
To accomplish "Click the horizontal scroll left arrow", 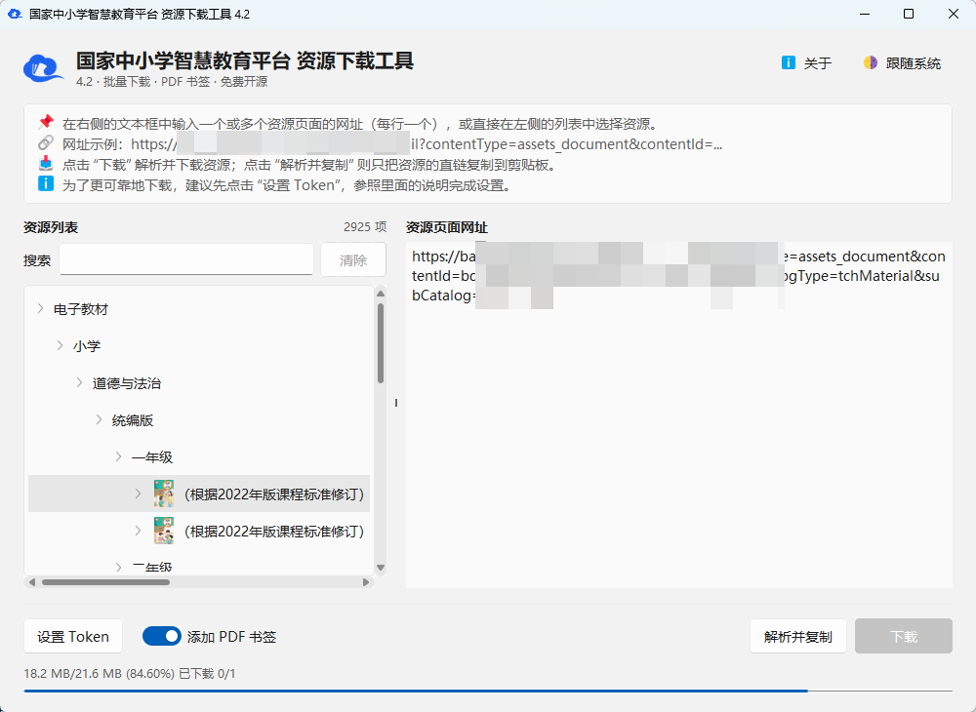I will [x=32, y=582].
